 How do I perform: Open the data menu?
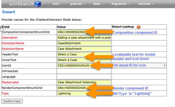click(98, 4)
